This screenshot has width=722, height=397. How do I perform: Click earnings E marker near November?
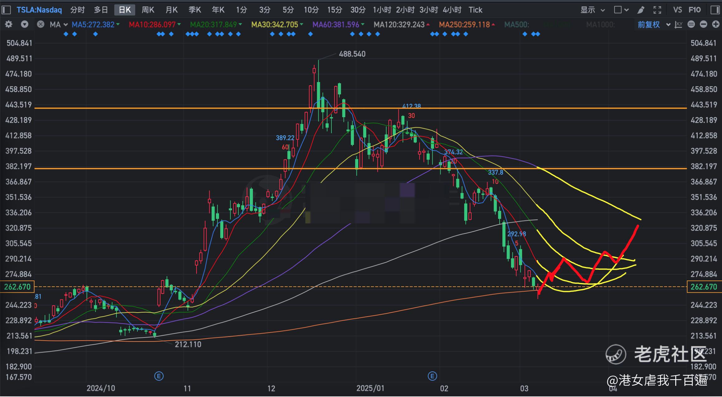pyautogui.click(x=159, y=376)
